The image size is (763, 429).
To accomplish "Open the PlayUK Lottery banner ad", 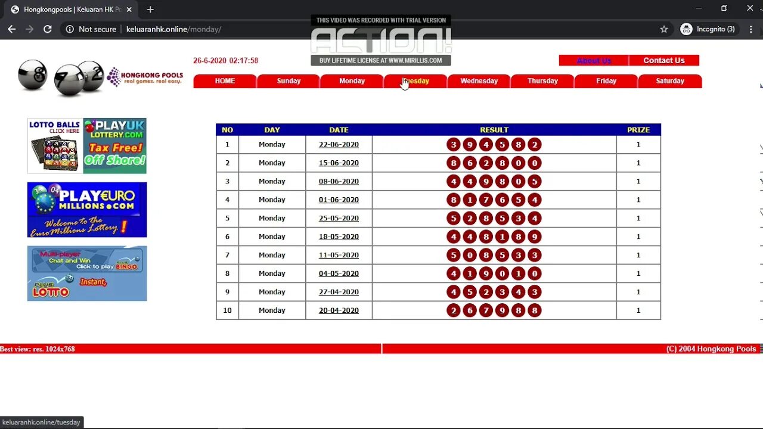I will 115,146.
